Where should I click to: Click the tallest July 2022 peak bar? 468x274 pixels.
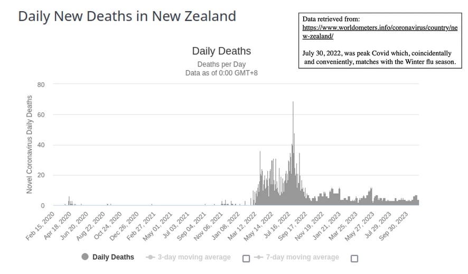click(x=293, y=153)
